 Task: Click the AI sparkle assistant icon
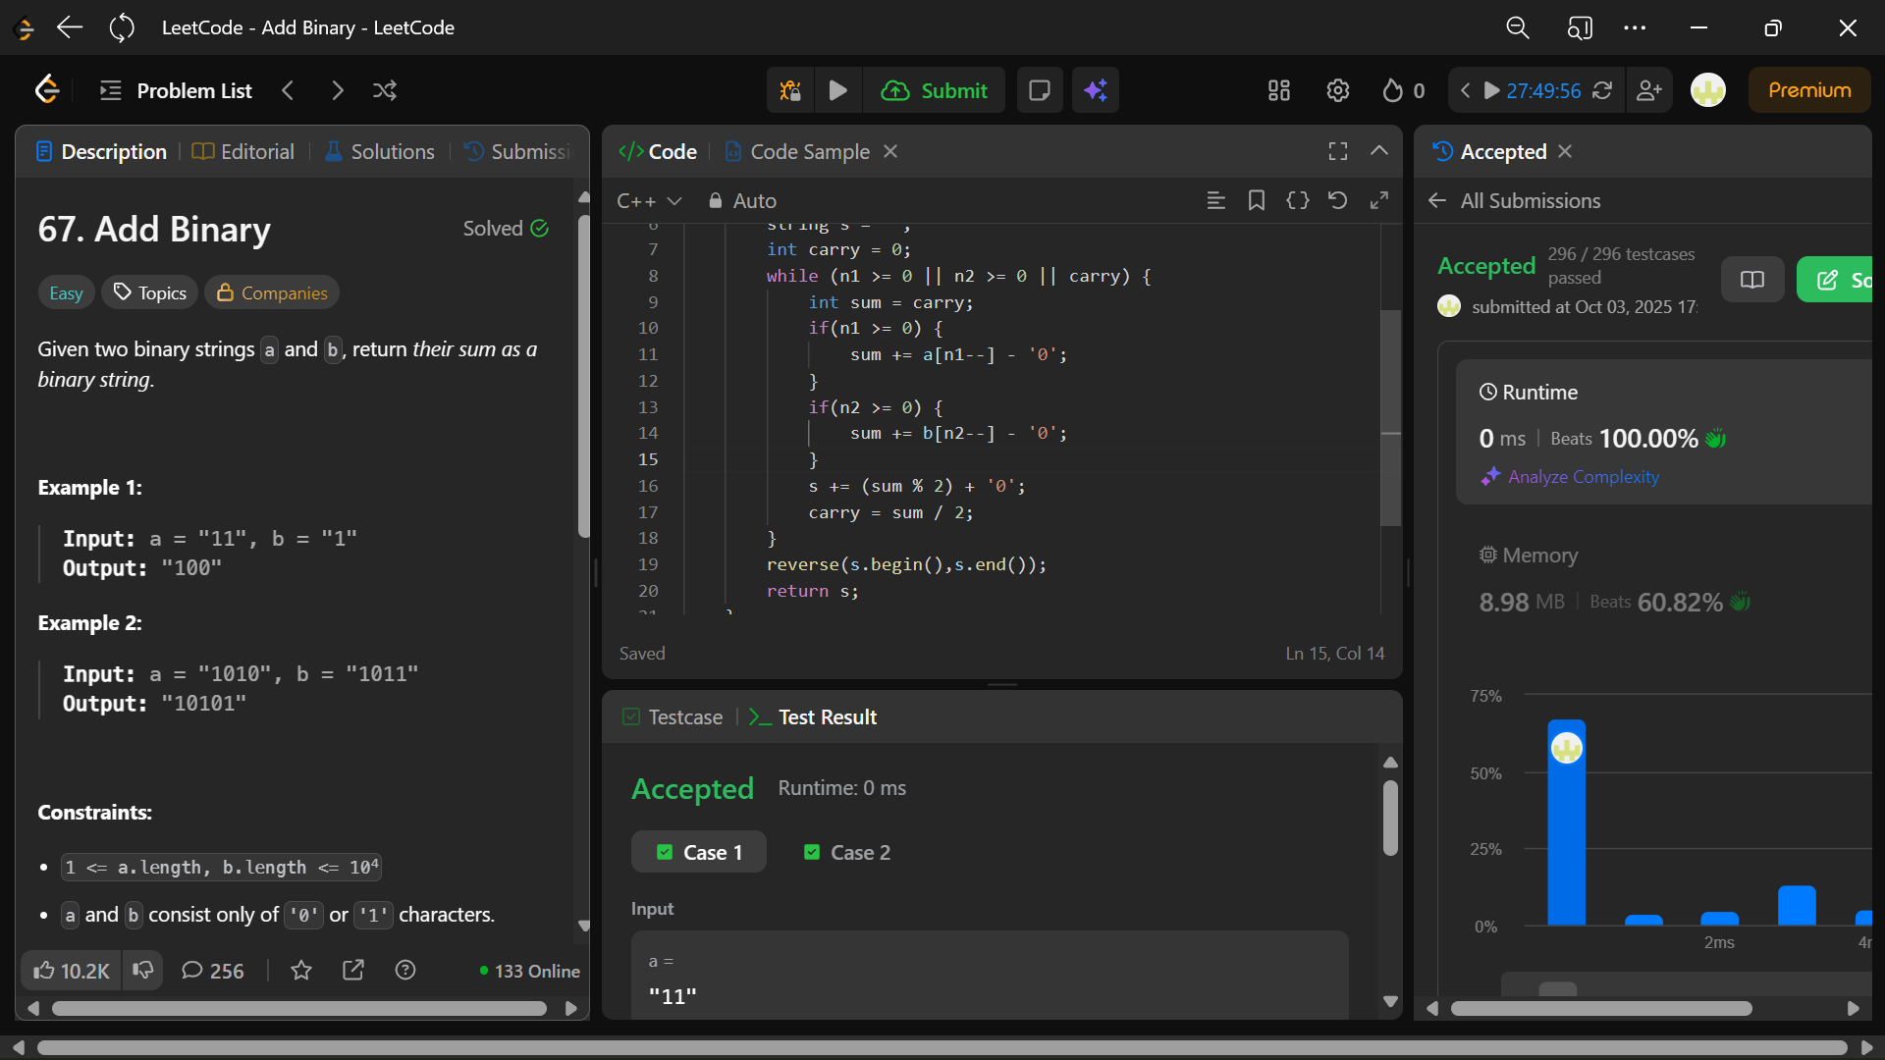[1096, 90]
